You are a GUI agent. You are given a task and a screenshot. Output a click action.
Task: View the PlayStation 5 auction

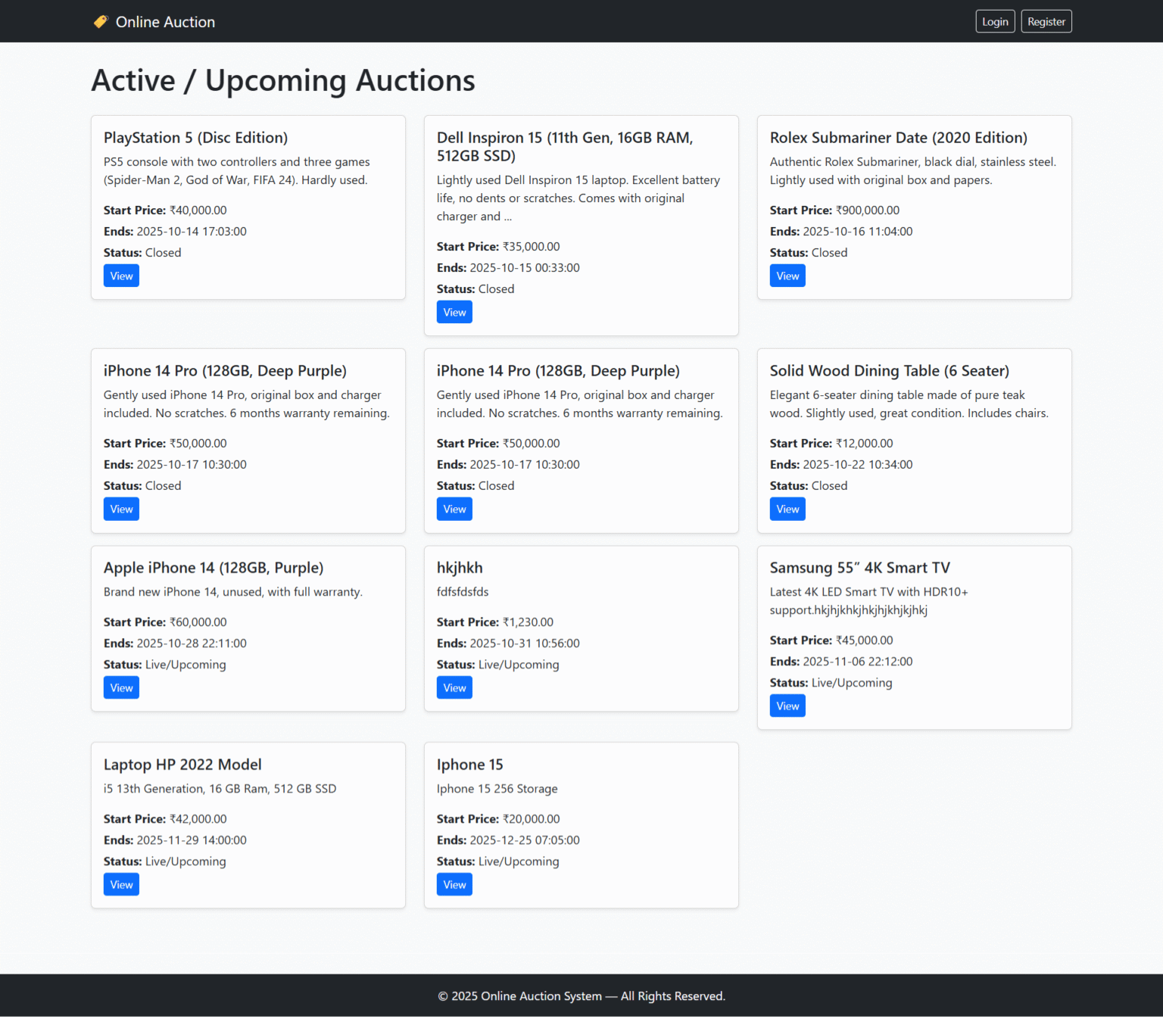[x=121, y=276]
